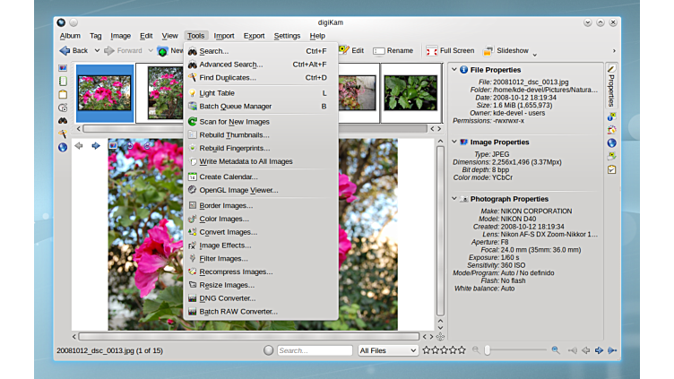The width and height of the screenshot is (674, 379).
Task: Toggle the circular filter status indicator beside Search
Action: click(x=268, y=350)
